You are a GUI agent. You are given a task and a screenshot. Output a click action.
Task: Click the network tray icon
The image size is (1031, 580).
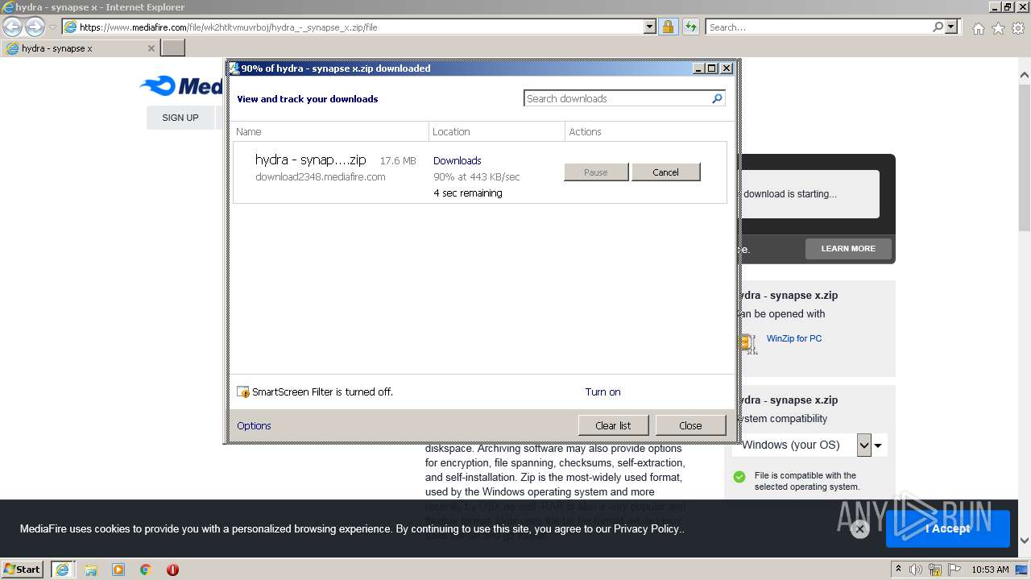coord(935,570)
